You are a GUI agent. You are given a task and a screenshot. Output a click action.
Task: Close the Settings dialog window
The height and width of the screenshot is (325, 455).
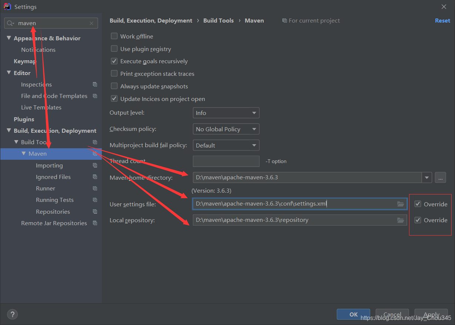444,7
